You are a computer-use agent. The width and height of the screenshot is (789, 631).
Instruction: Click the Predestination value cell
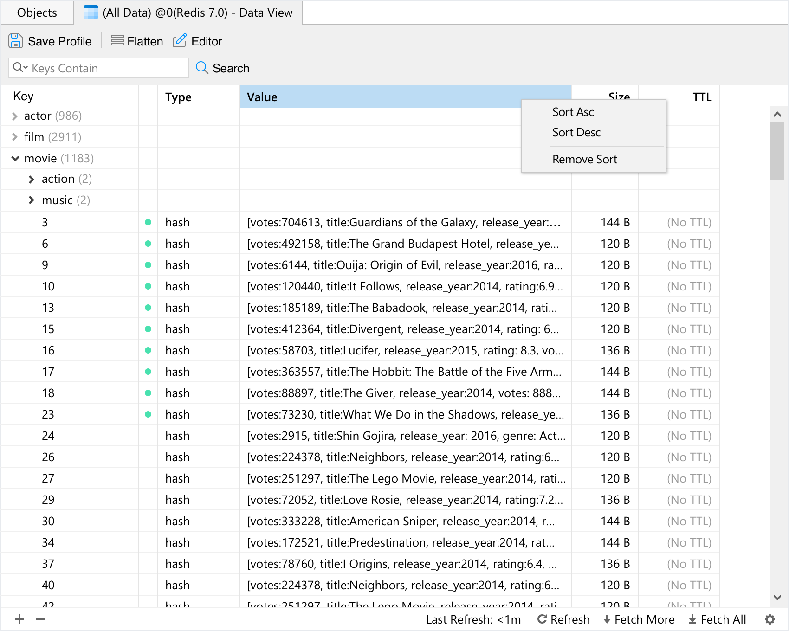405,542
